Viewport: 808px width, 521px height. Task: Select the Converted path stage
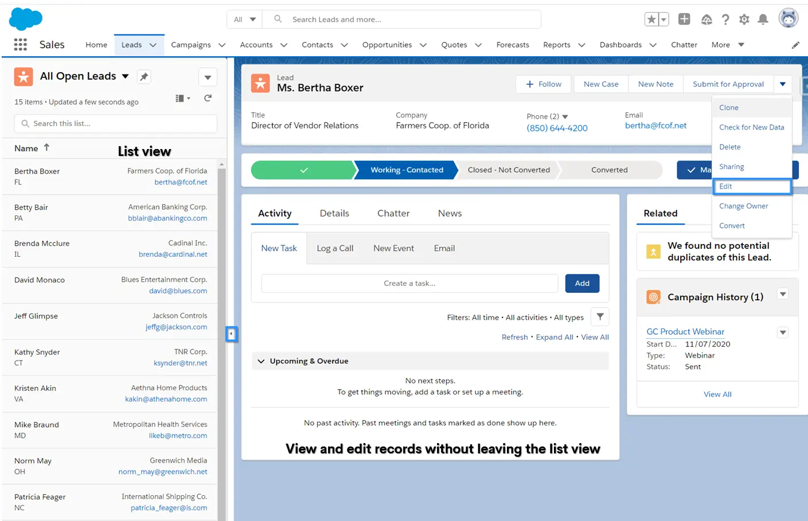coord(610,170)
